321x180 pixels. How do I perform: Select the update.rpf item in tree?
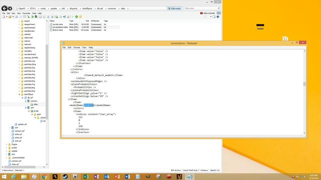click(22, 124)
